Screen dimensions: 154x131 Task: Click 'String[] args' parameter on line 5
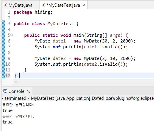103,35
